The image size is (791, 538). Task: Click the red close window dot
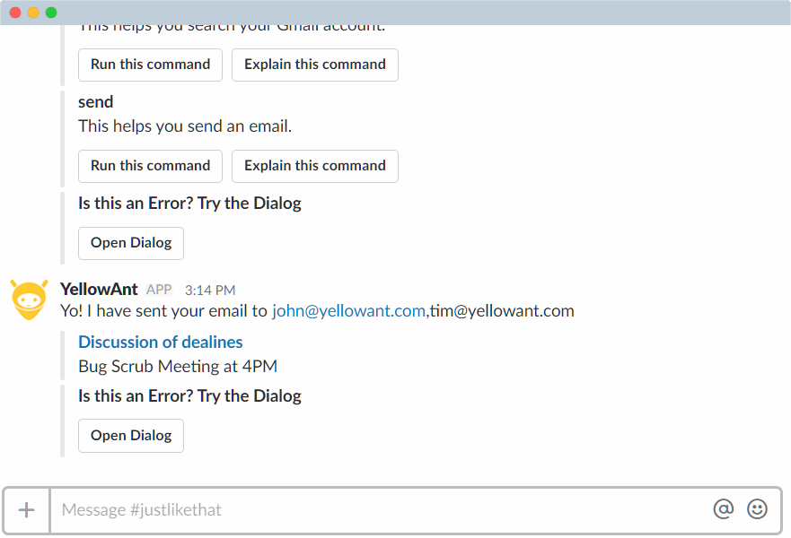15,13
